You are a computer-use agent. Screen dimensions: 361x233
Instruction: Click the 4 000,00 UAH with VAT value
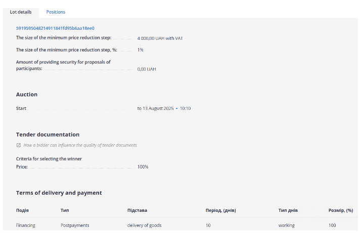tap(160, 38)
